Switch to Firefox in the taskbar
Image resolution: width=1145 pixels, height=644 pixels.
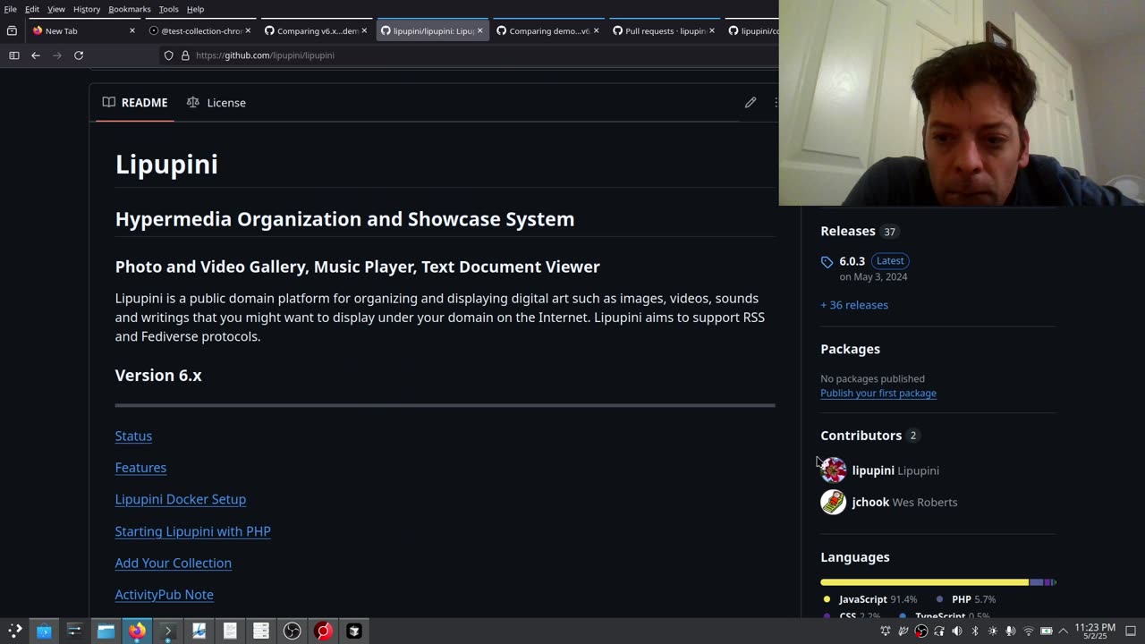(x=137, y=631)
